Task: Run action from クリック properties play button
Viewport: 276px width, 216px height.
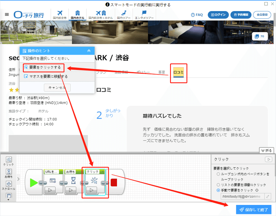Action: pos(268,159)
